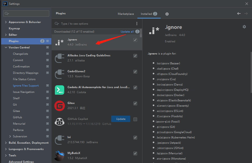This screenshot has height=163, width=252.
Task: Click the project-level marker icon beside Plugins
Action: [x=48, y=41]
